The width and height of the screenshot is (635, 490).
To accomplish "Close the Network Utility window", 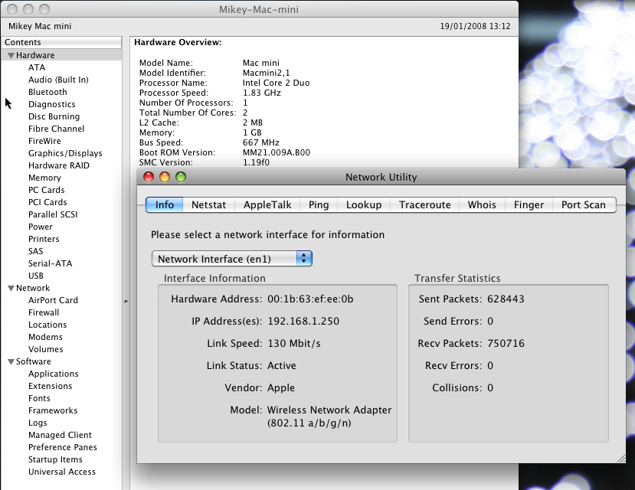I will point(148,177).
